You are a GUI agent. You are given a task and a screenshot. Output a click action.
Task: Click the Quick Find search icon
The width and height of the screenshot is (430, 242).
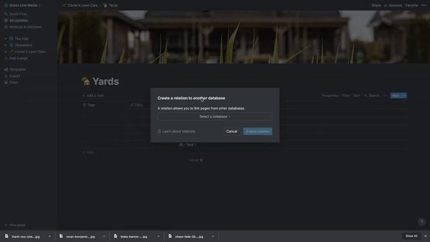click(6, 13)
